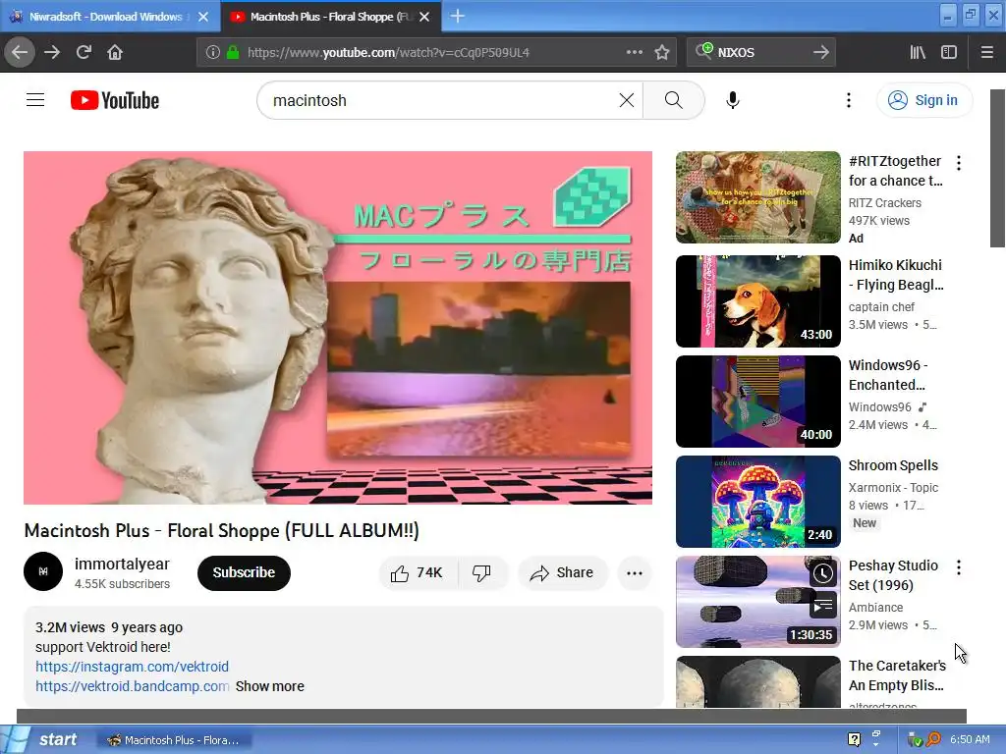The width and height of the screenshot is (1006, 754).
Task: Click inside the YouTube search field
Action: point(443,100)
